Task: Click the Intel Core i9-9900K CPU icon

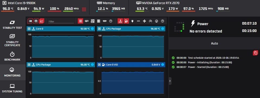Action: click(5, 3)
